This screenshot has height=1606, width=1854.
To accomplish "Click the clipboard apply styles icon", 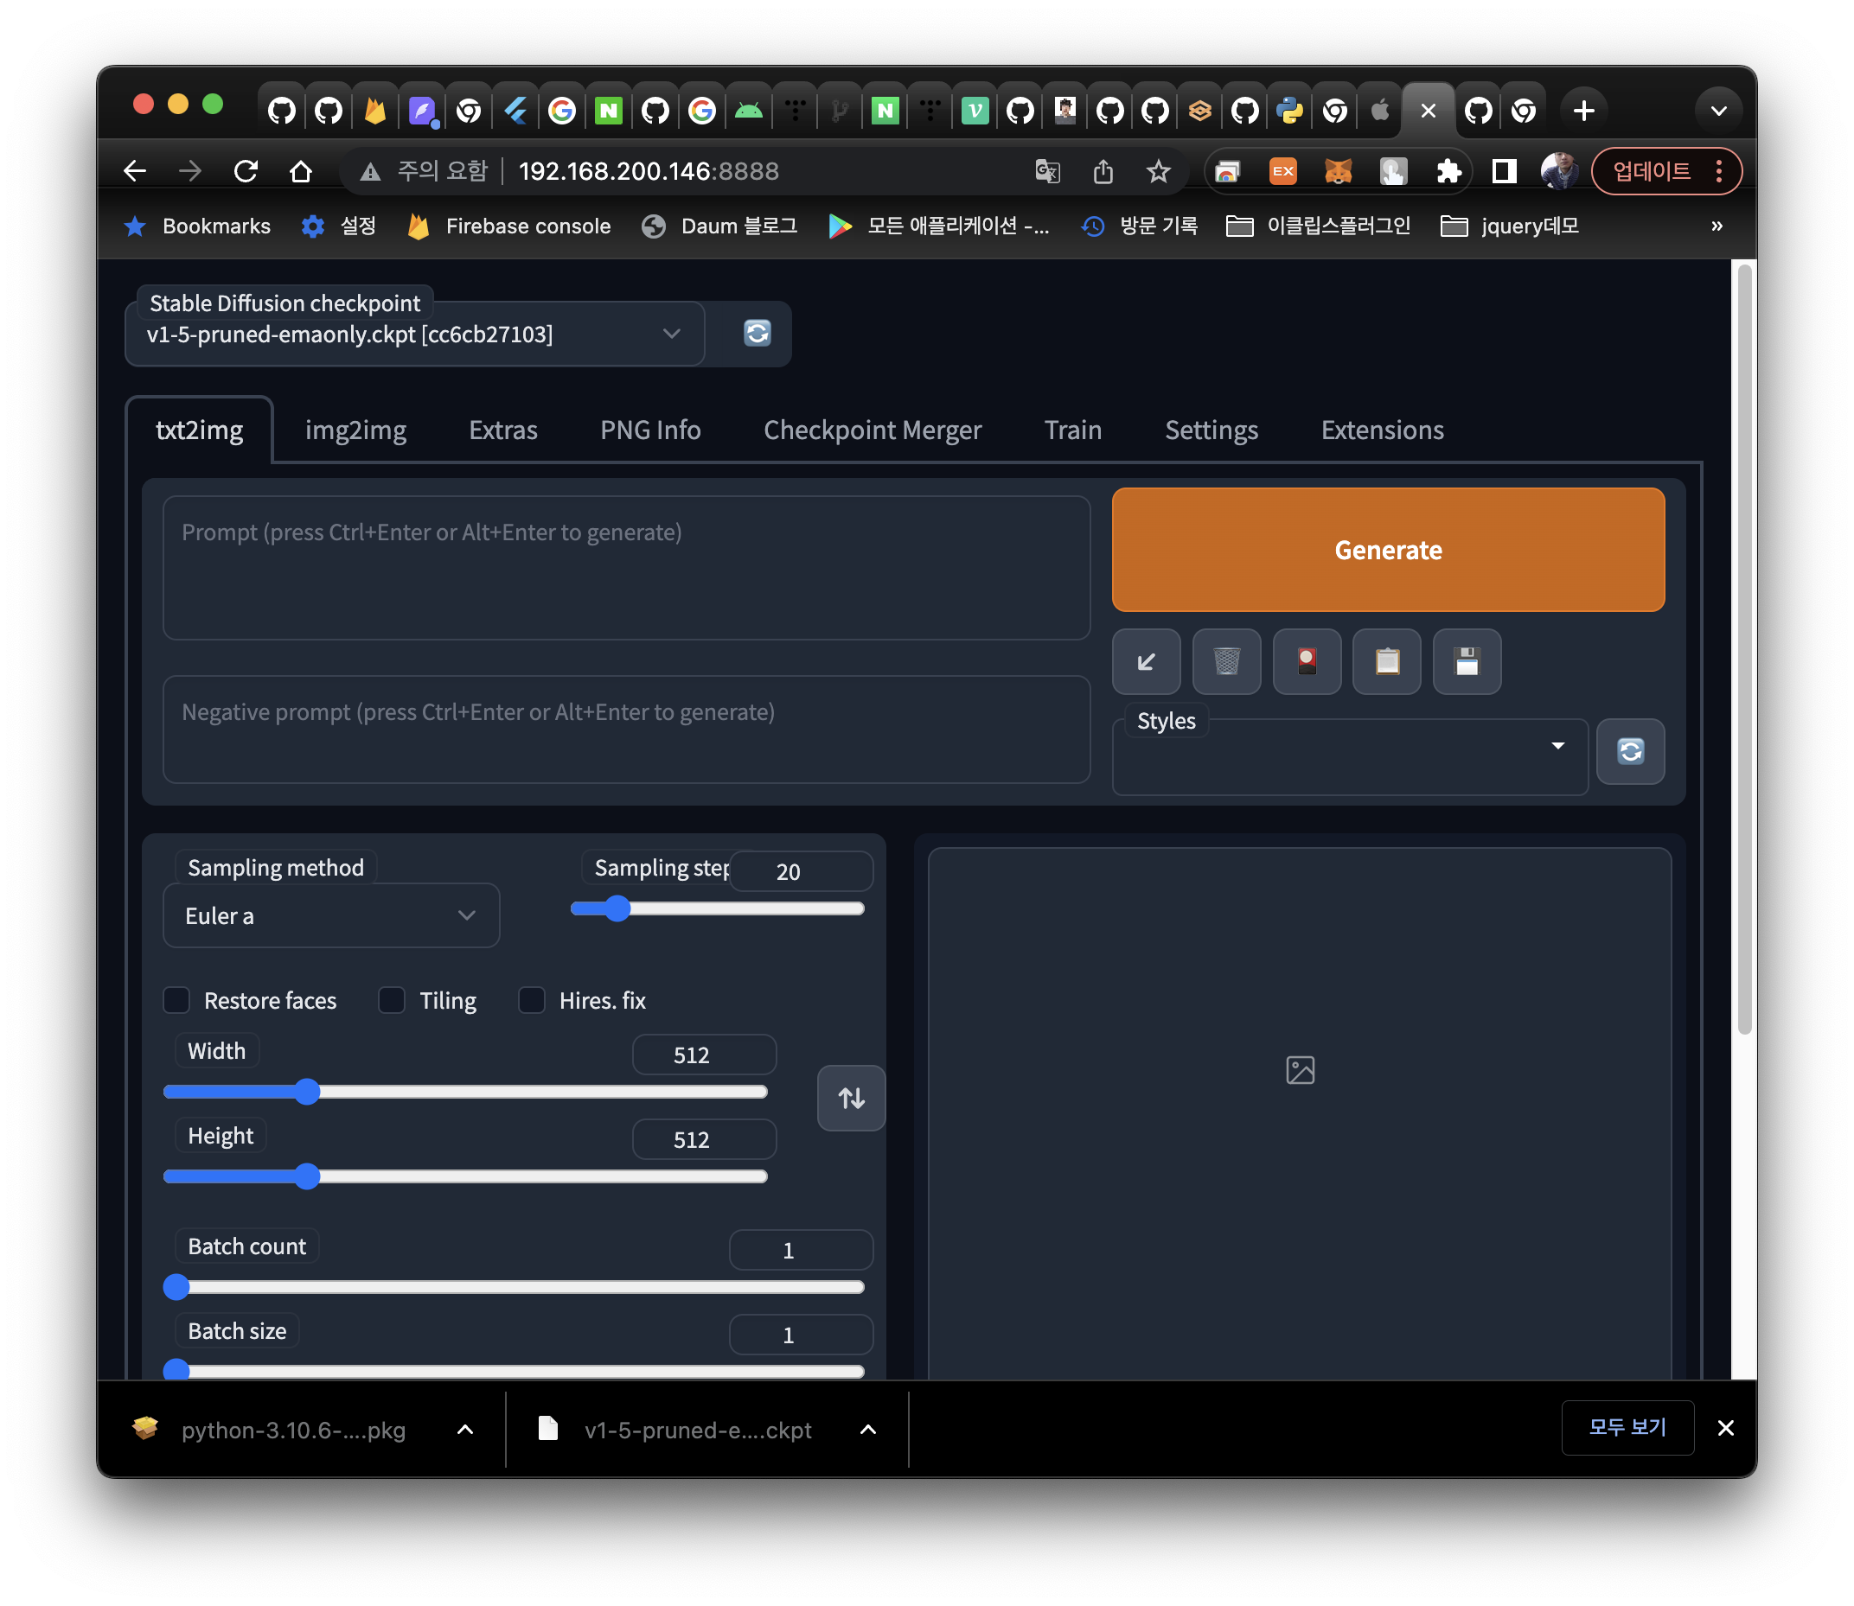I will 1386,662.
